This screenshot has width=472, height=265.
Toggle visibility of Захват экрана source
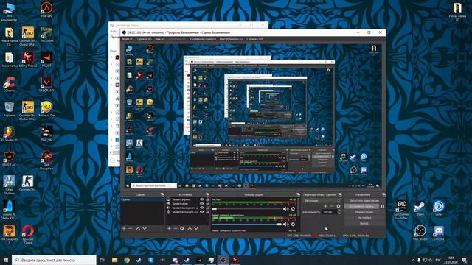coord(201,199)
